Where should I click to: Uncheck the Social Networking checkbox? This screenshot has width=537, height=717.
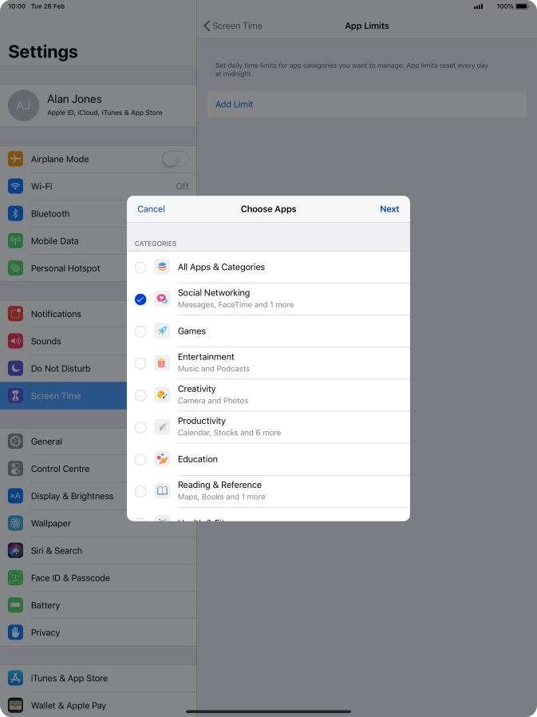click(x=140, y=299)
